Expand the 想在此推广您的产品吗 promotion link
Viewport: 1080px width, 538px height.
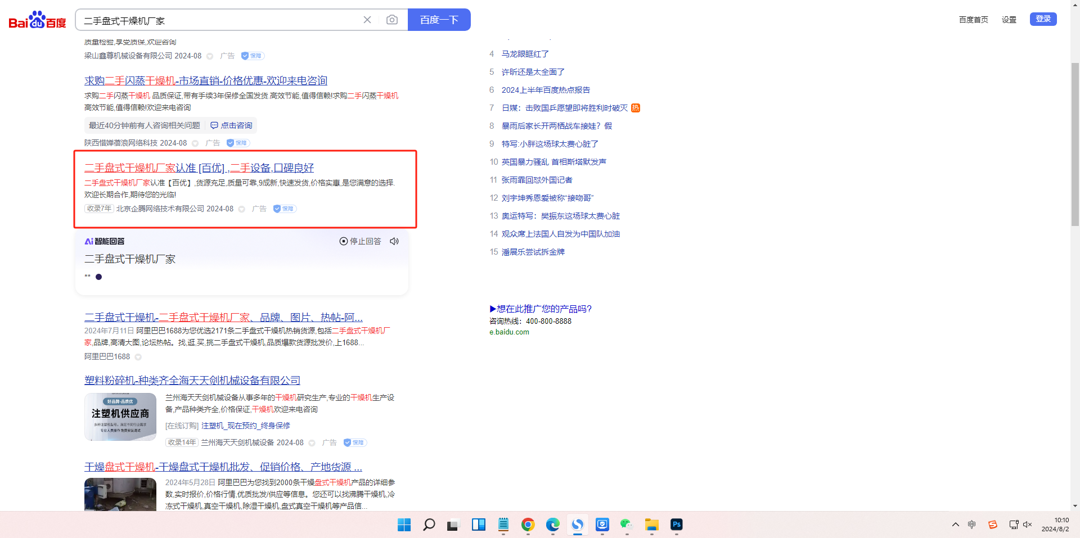tap(541, 309)
